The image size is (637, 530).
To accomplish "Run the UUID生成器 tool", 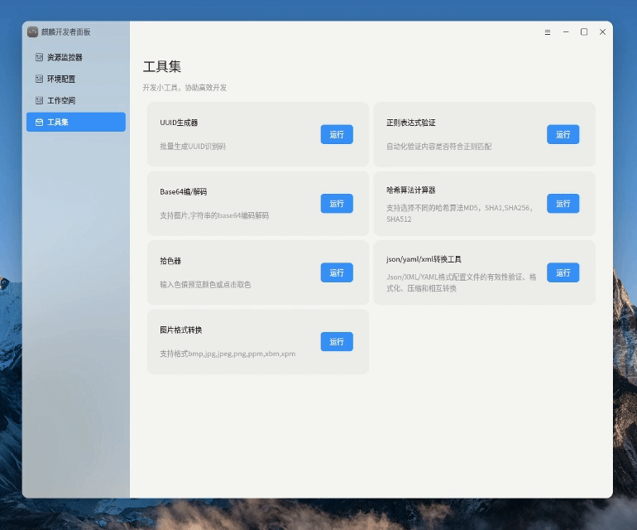I will point(337,134).
